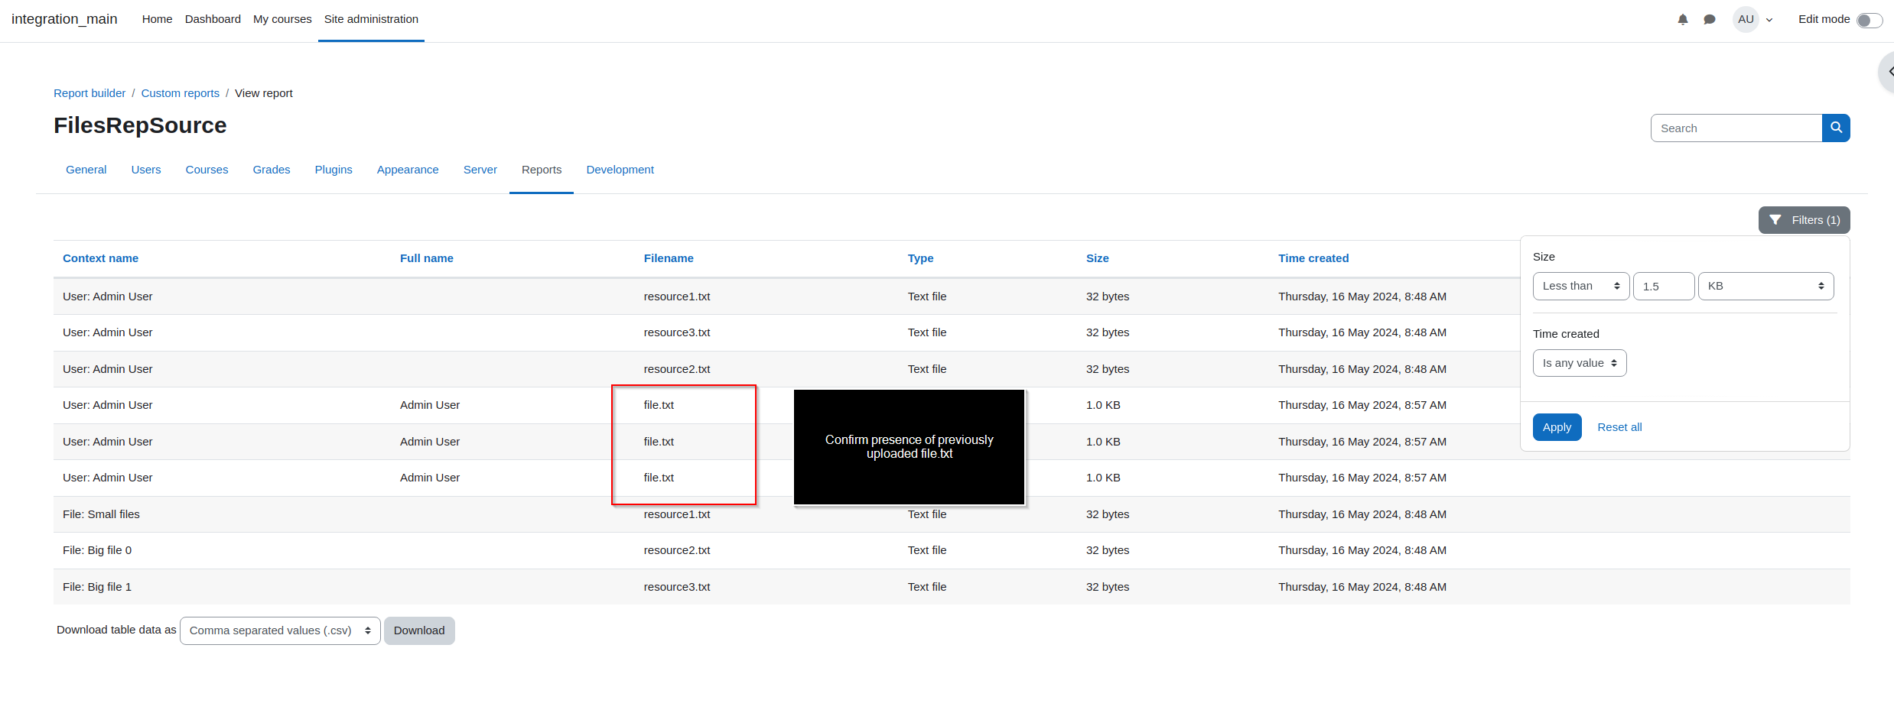Click the File: Big file 0 context cell
This screenshot has height=713, width=1894.
(x=97, y=550)
